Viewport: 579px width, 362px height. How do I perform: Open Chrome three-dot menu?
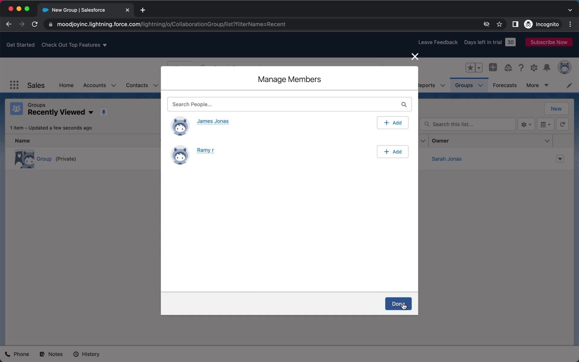[570, 24]
